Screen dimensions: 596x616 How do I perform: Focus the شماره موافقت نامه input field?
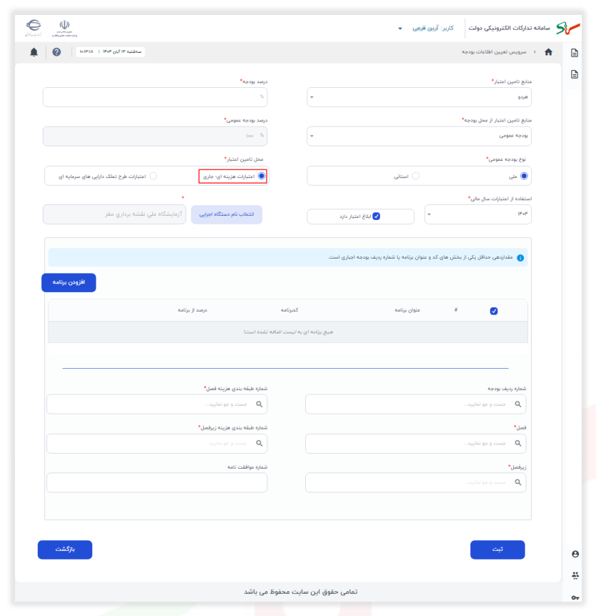pyautogui.click(x=157, y=482)
